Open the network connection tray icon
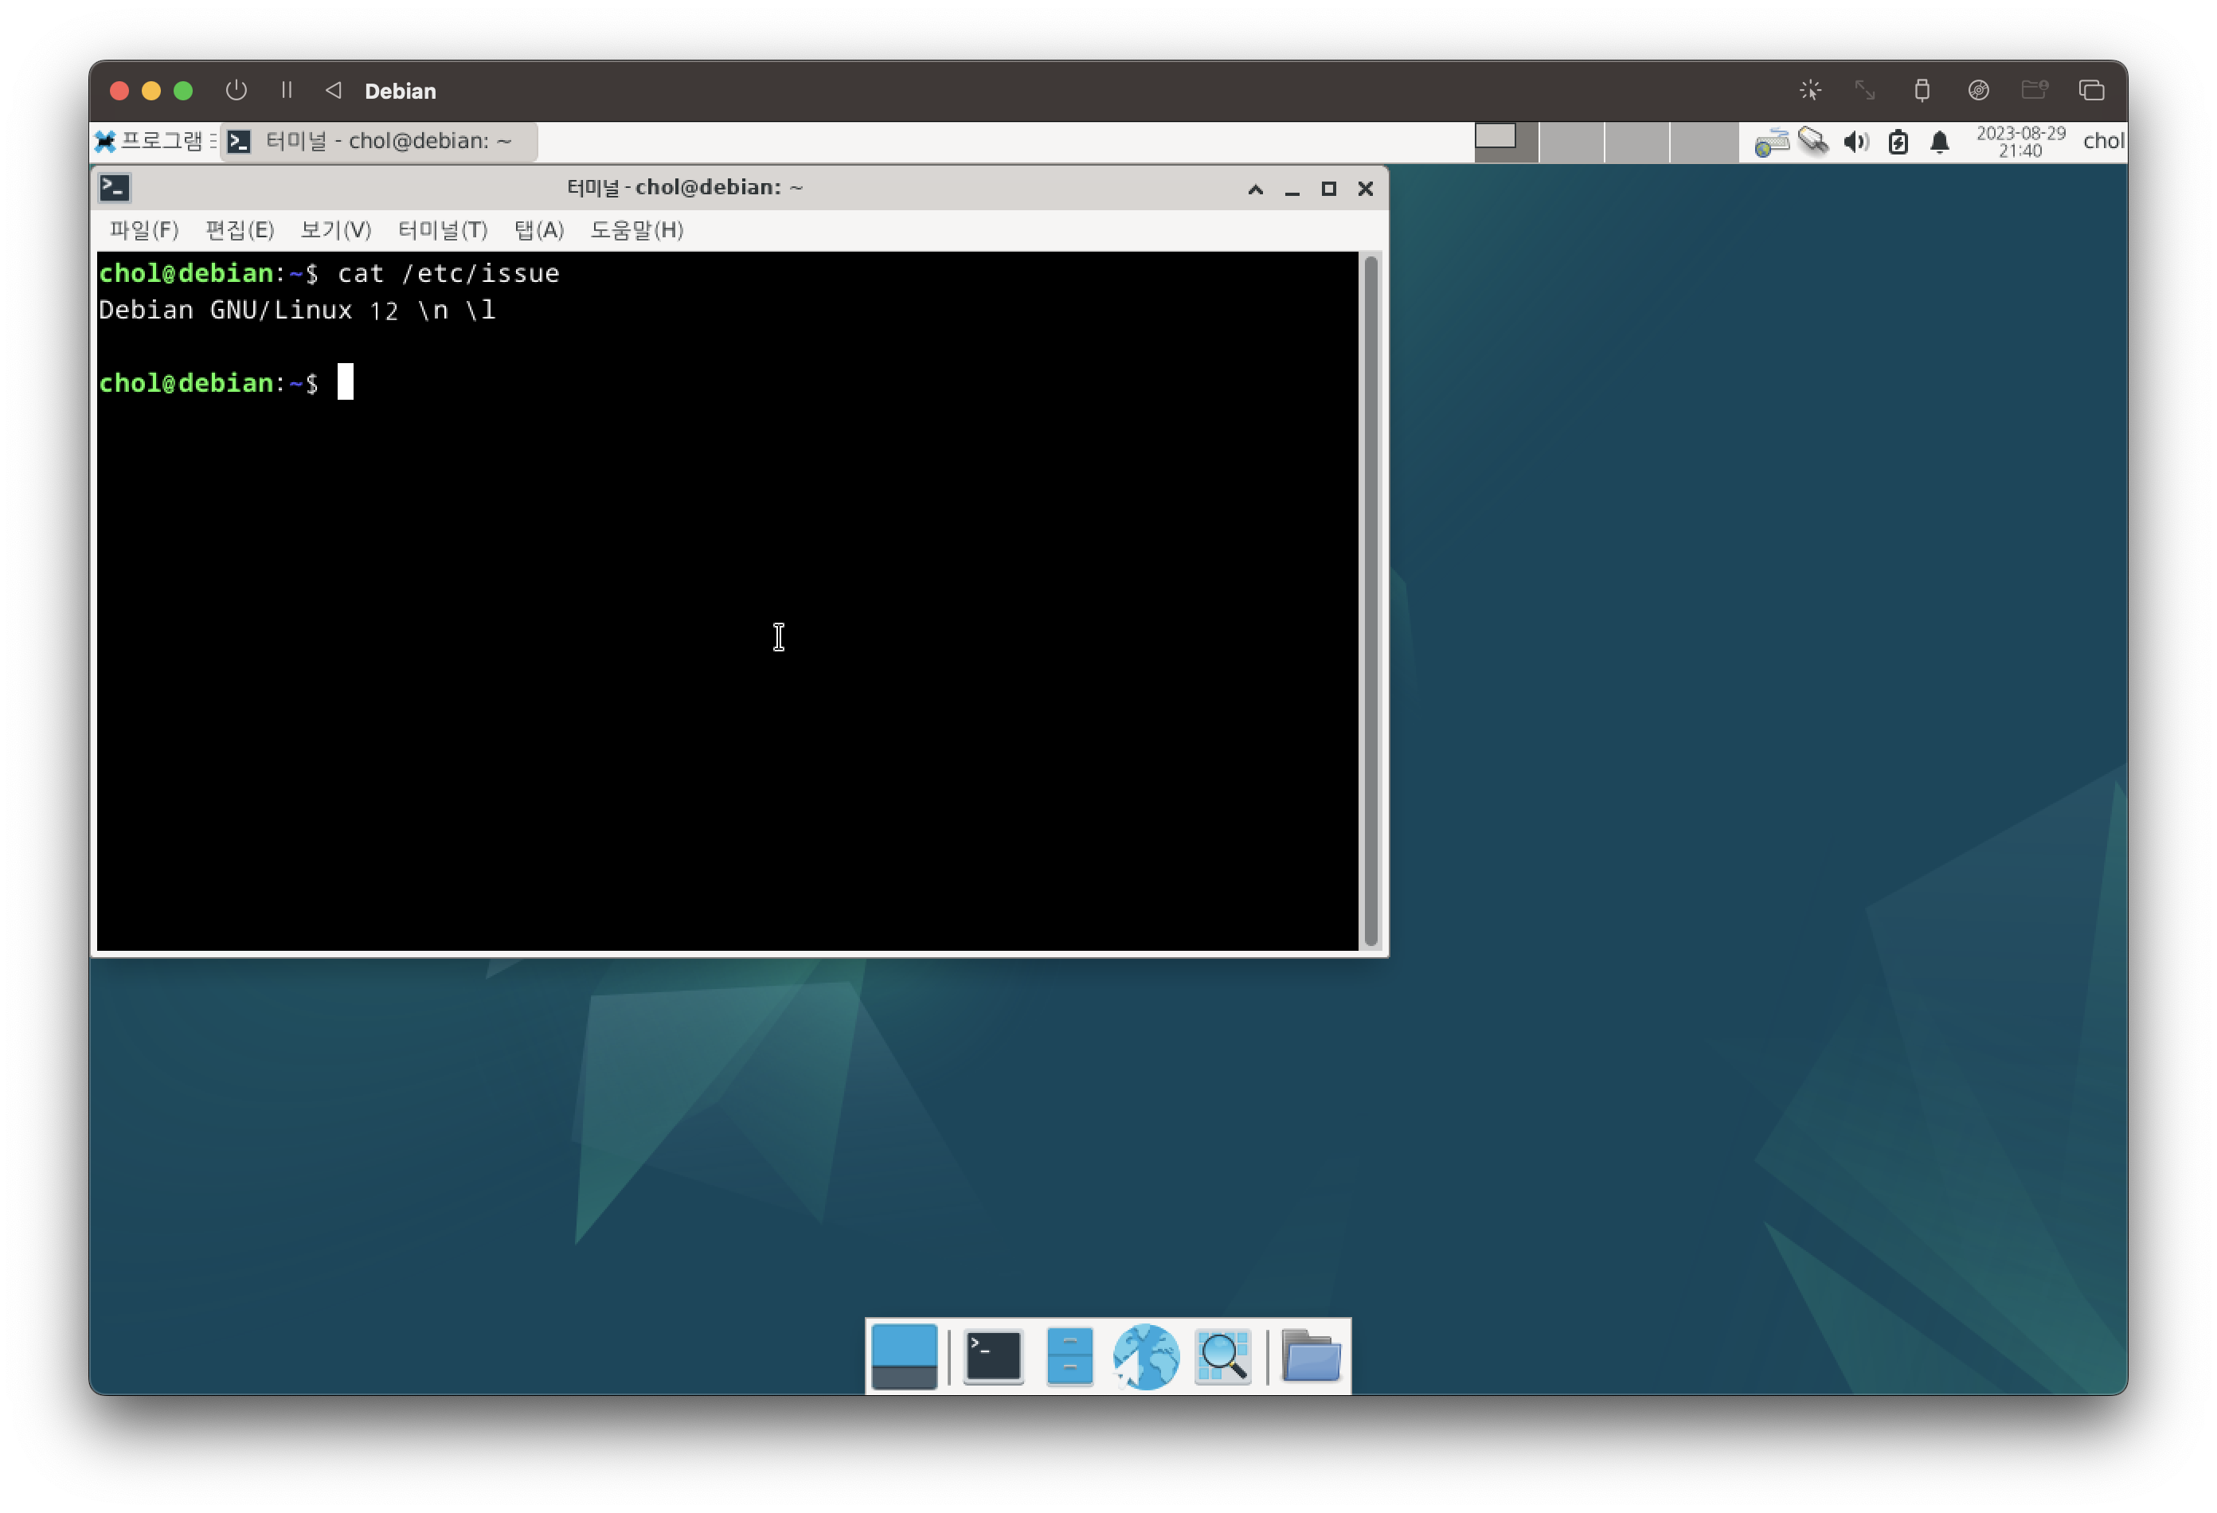The width and height of the screenshot is (2217, 1513). [1772, 142]
